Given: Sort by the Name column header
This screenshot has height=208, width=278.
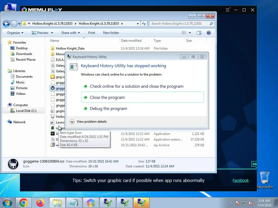Looking at the screenshot, I should click(x=55, y=41).
